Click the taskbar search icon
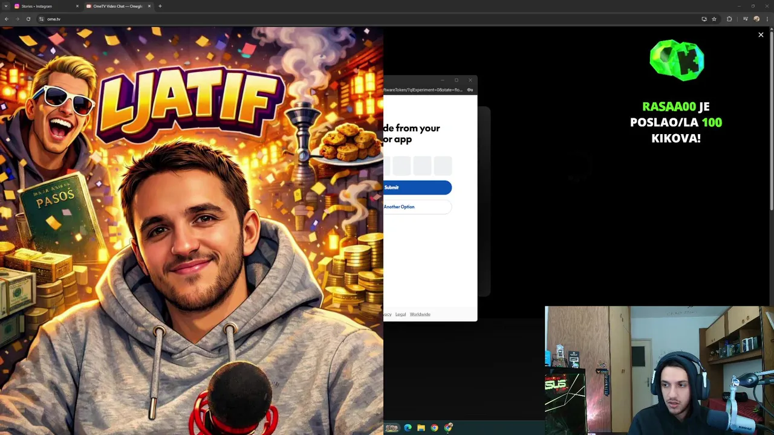Image resolution: width=774 pixels, height=435 pixels. tap(392, 428)
